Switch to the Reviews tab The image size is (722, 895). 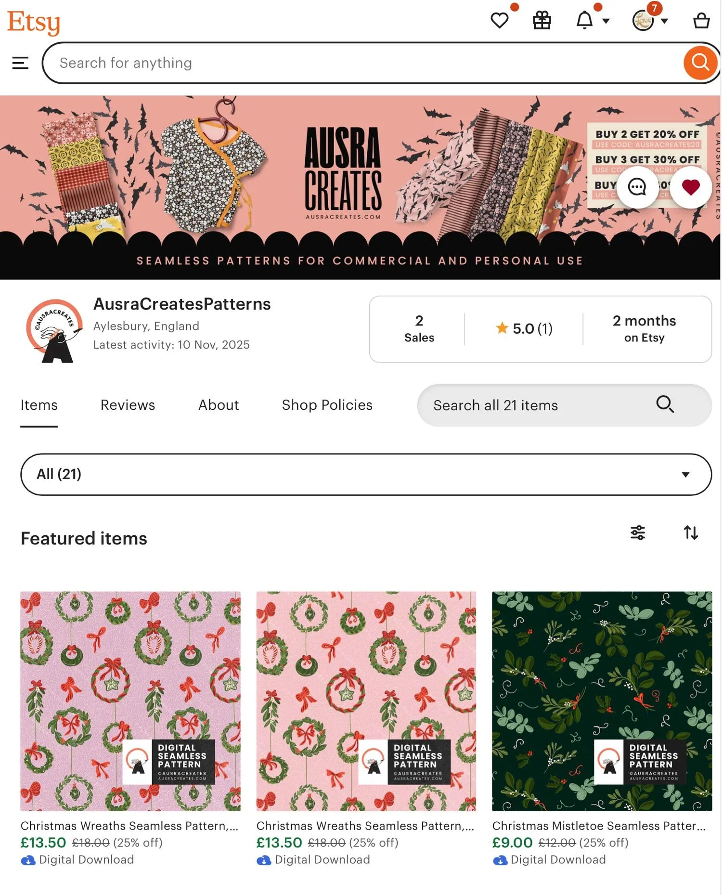(x=128, y=405)
